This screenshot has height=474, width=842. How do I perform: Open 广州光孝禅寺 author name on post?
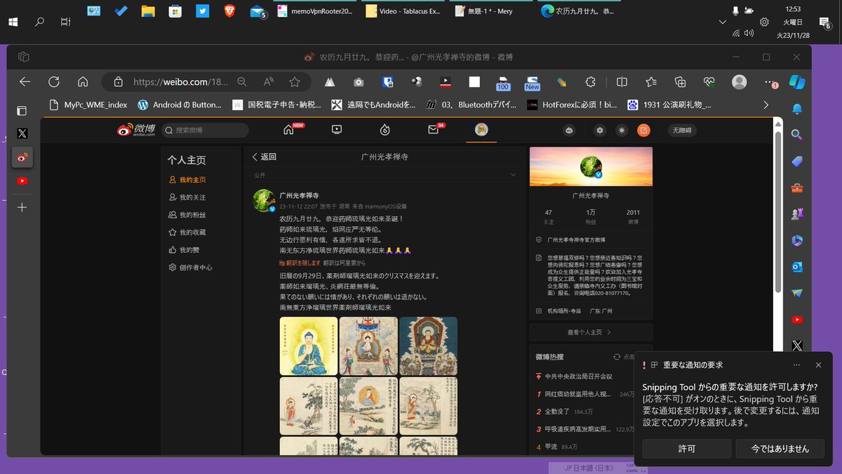[x=299, y=196]
